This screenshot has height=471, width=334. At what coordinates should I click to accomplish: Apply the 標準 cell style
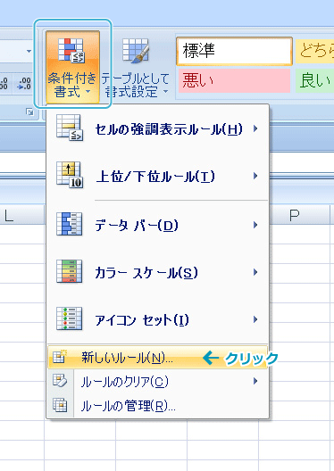pyautogui.click(x=235, y=51)
